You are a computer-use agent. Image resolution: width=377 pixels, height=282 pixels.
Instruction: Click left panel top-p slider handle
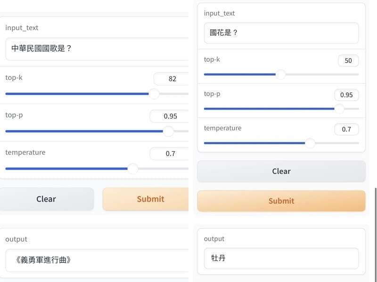tap(168, 131)
